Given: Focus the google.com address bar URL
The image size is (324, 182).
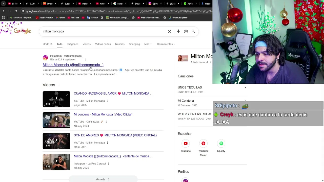Looking at the screenshot, I should (119, 11).
